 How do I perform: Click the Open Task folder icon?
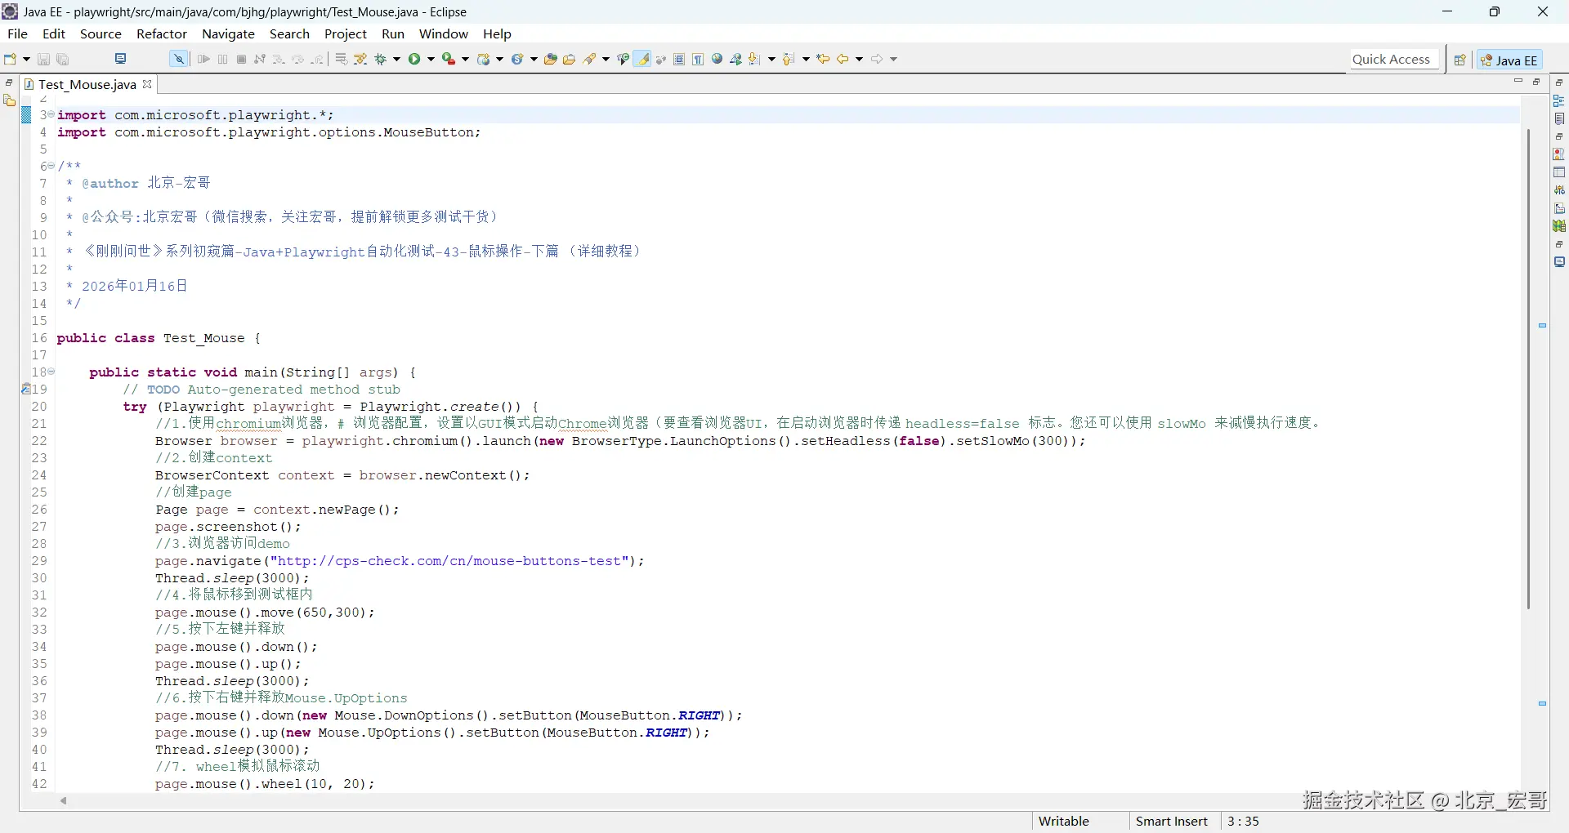click(570, 59)
